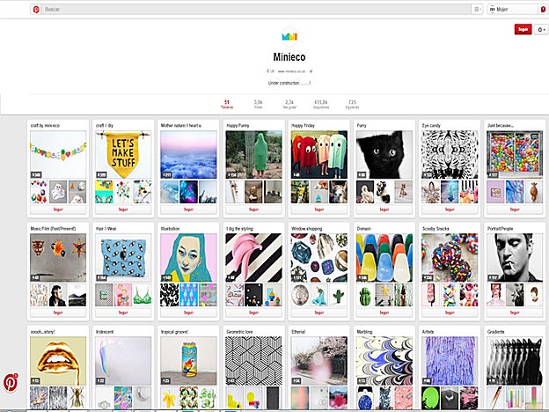Open the minieco.co.uk website link

[x=292, y=71]
